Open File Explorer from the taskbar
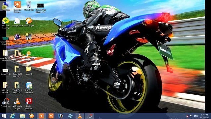 pyautogui.click(x=22, y=116)
